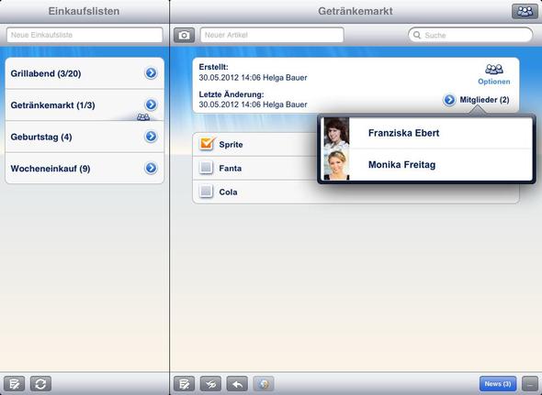Image resolution: width=542 pixels, height=395 pixels.
Task: Click the refresh sync icon in left toolbar
Action: (40, 384)
